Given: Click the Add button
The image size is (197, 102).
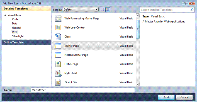Looking at the screenshot, I should click(x=166, y=97).
